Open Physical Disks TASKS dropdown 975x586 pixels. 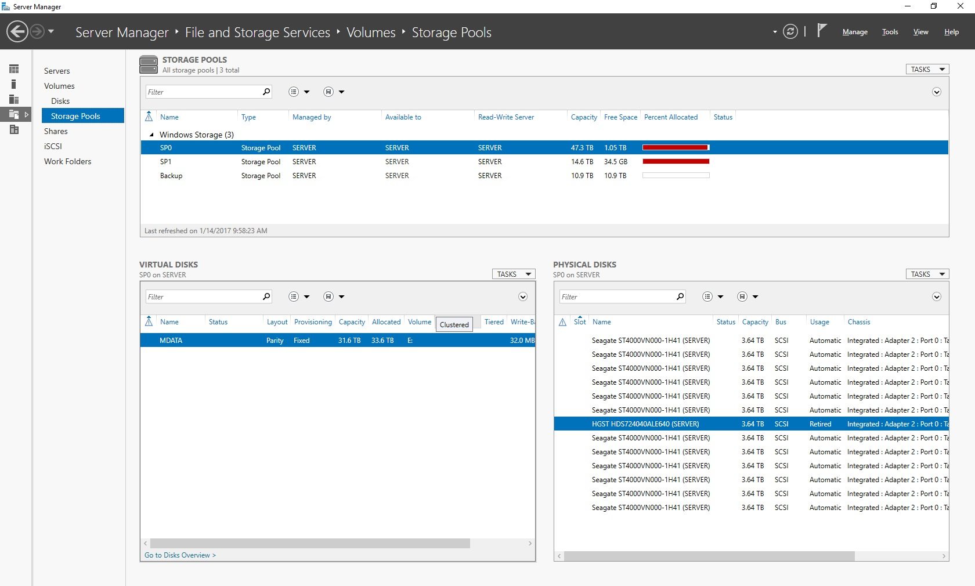927,274
